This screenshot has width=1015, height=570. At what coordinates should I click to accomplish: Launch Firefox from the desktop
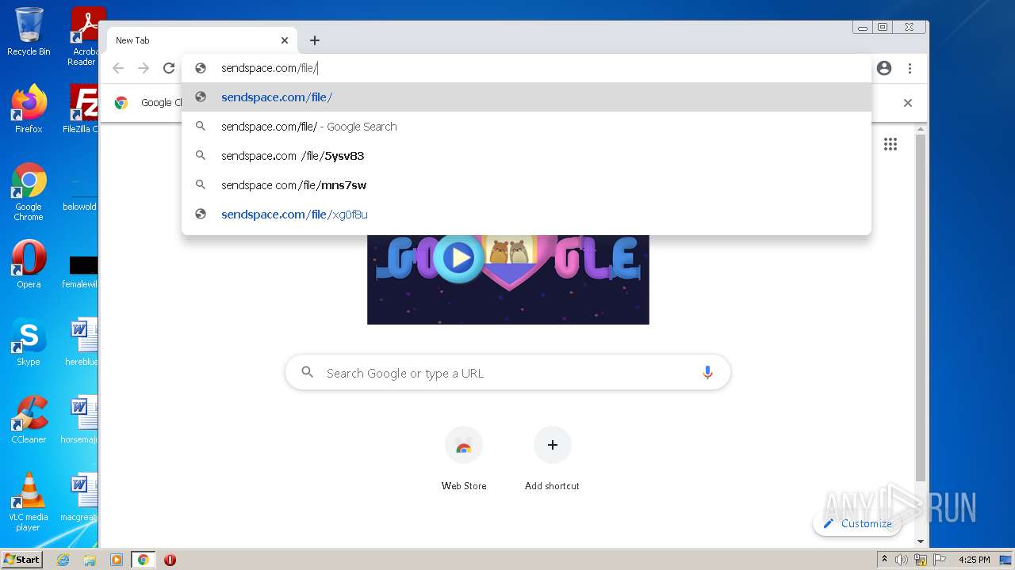tap(29, 108)
